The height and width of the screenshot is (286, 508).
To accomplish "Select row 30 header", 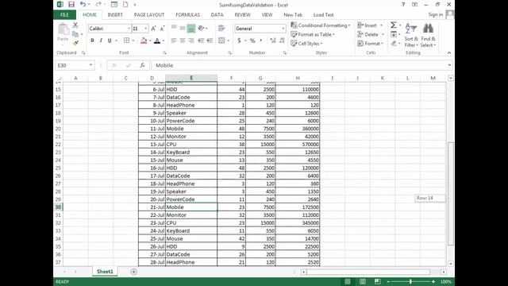I will click(58, 207).
